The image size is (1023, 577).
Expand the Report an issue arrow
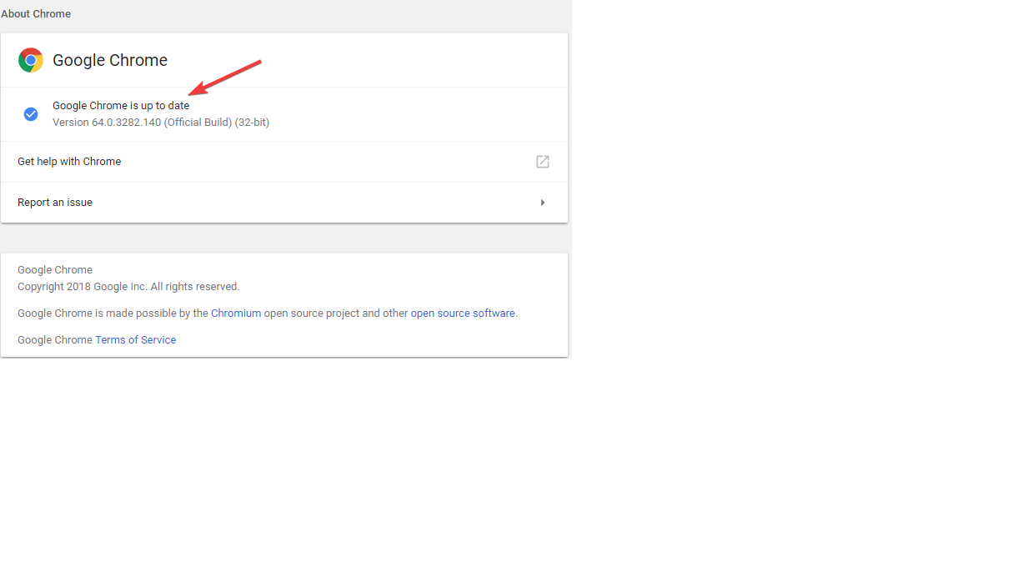point(543,203)
